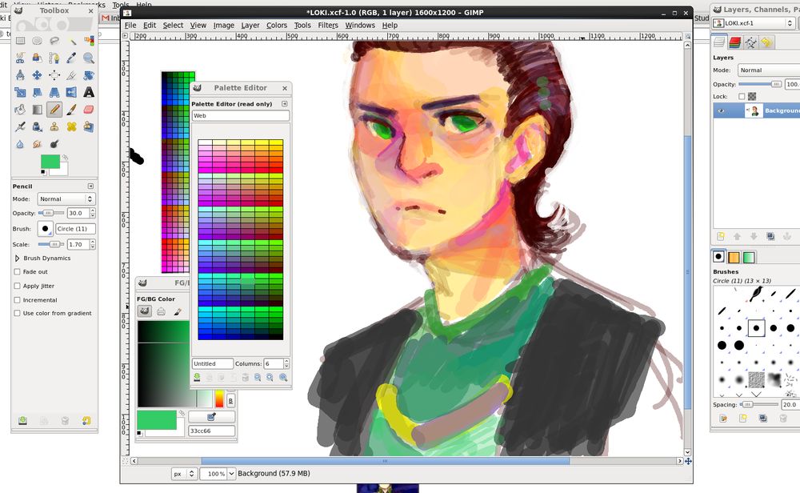
Task: Select the Rotate tool
Action: [89, 75]
